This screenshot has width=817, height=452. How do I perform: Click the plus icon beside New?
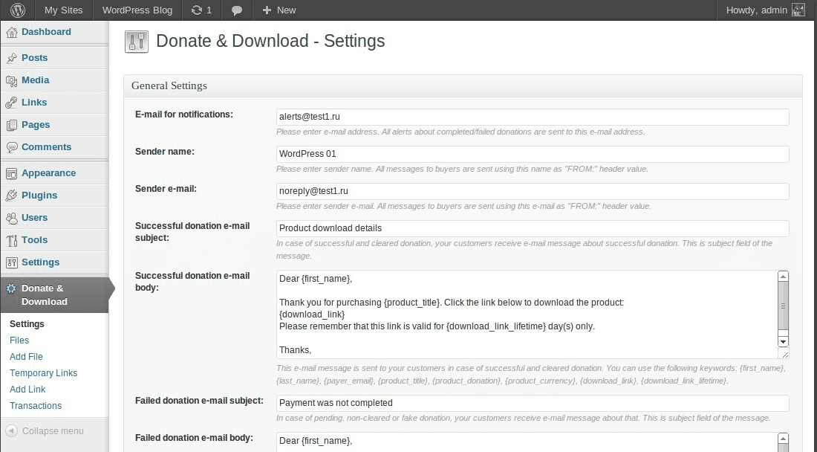click(x=267, y=10)
